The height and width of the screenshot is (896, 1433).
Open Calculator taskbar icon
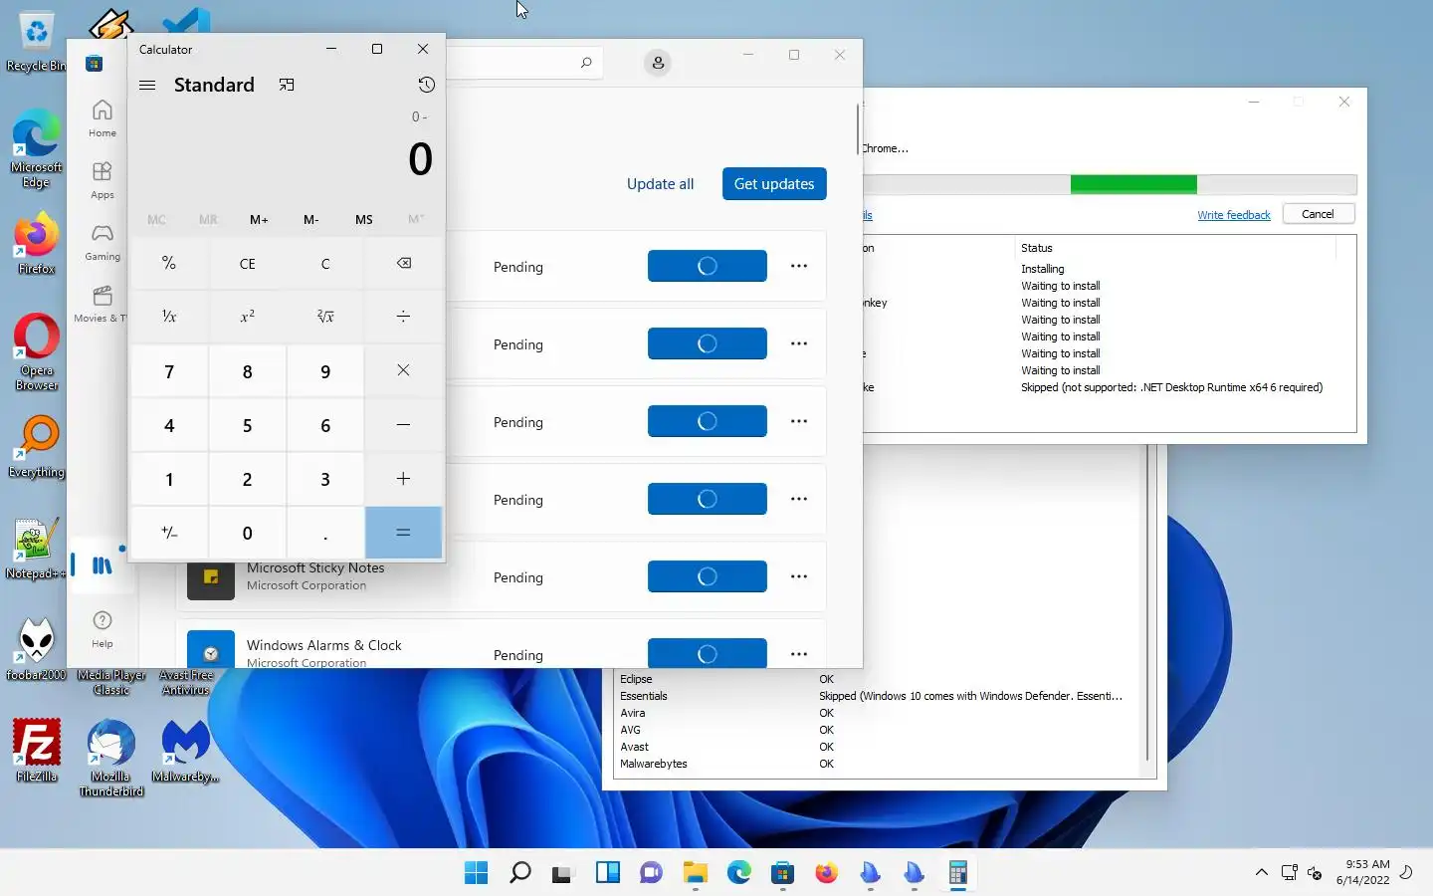[957, 873]
